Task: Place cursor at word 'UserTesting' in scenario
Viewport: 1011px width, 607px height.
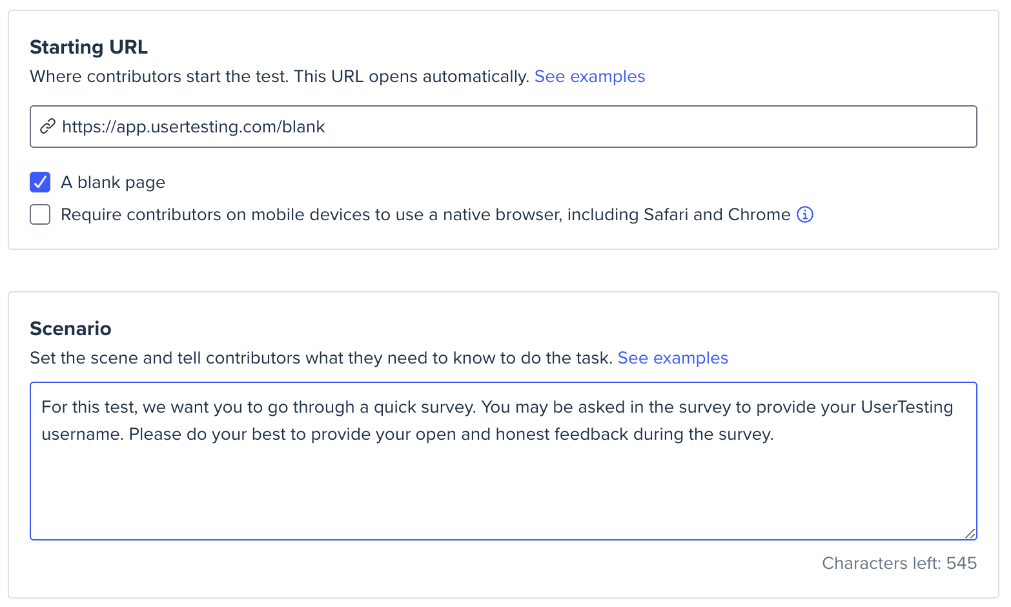Action: [907, 407]
